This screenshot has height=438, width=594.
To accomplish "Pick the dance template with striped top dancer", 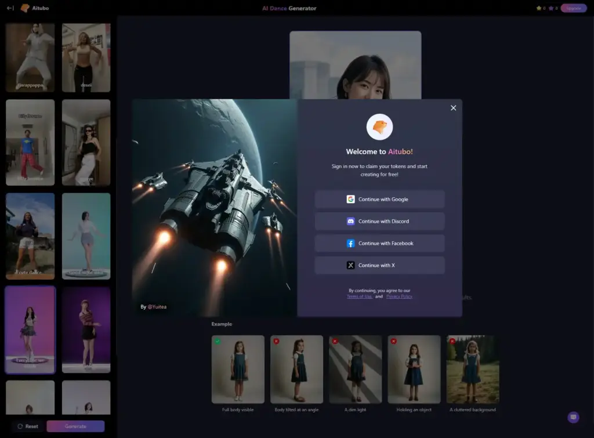I will pyautogui.click(x=86, y=330).
